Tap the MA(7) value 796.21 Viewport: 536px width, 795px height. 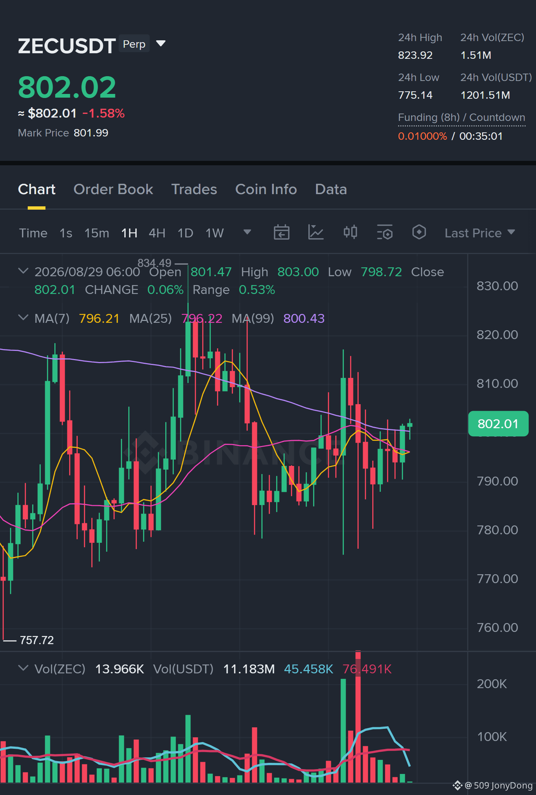click(99, 318)
